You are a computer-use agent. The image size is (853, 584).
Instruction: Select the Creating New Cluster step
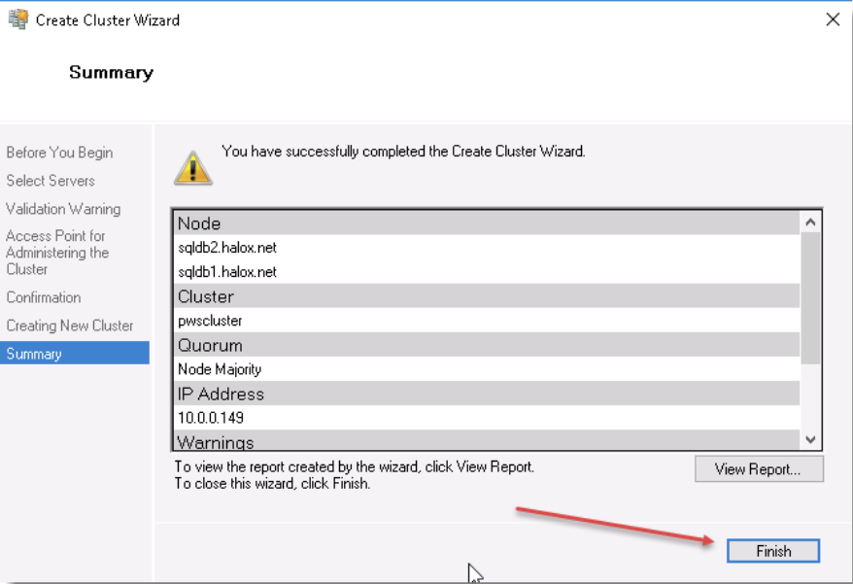[x=70, y=326]
